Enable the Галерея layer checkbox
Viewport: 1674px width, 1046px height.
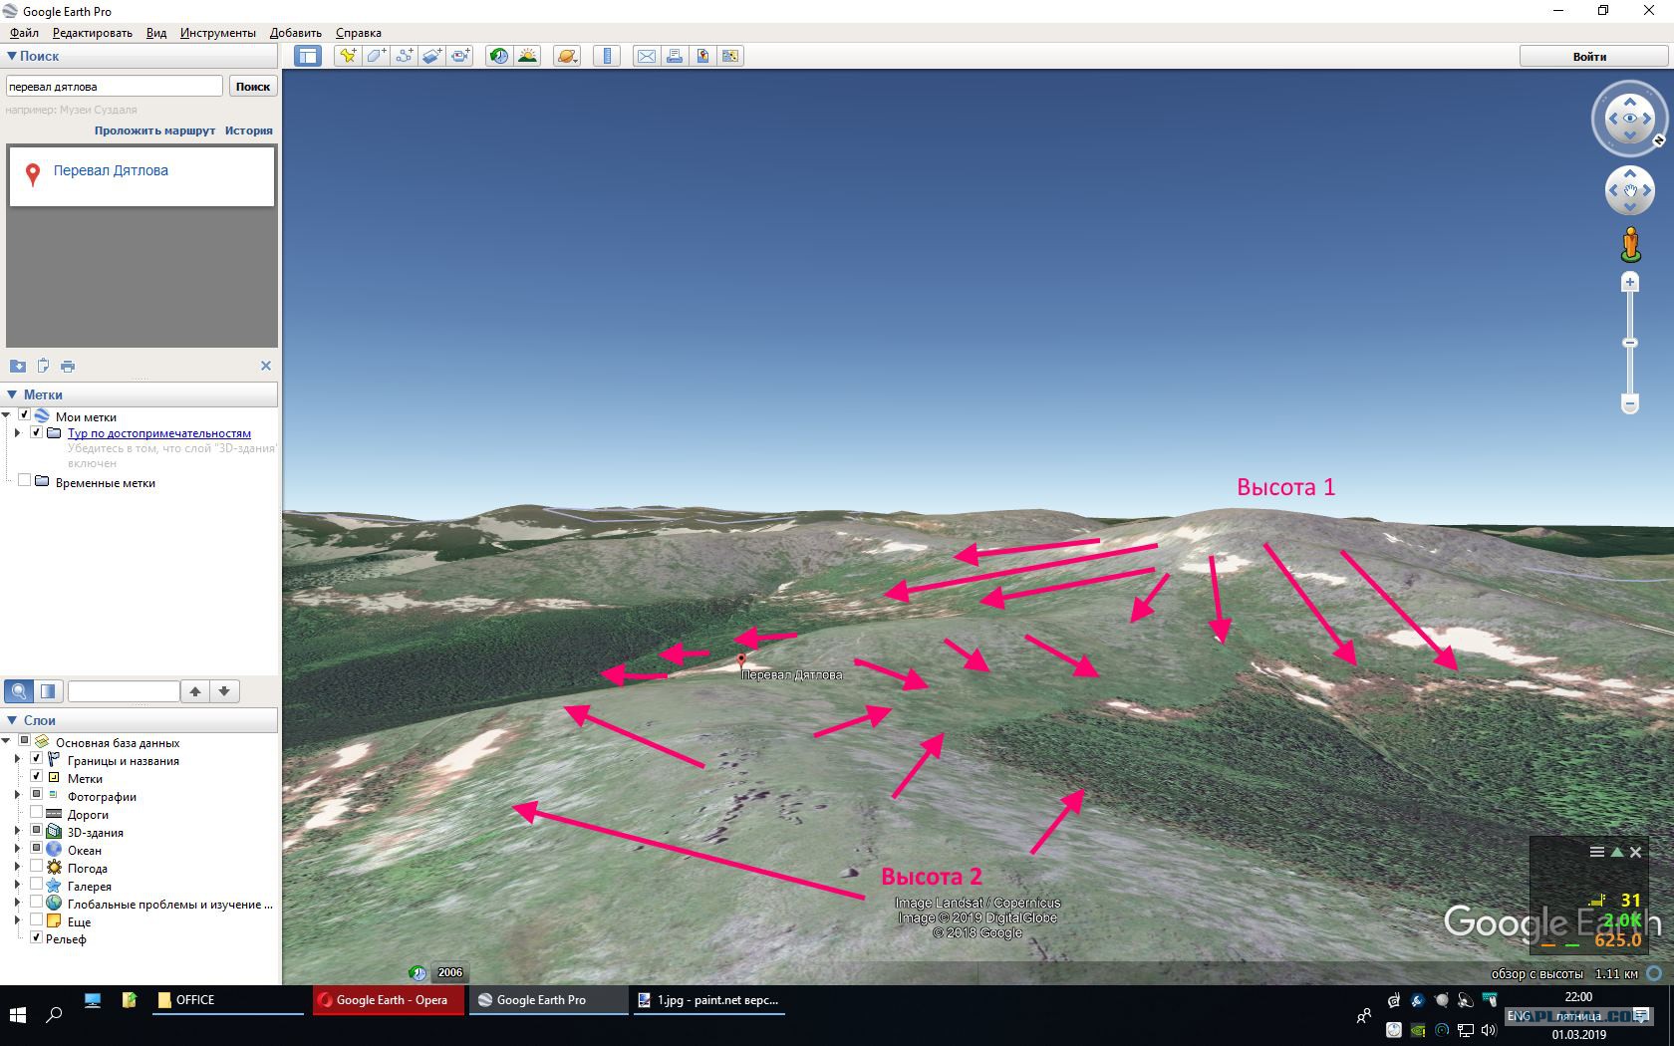coord(37,885)
